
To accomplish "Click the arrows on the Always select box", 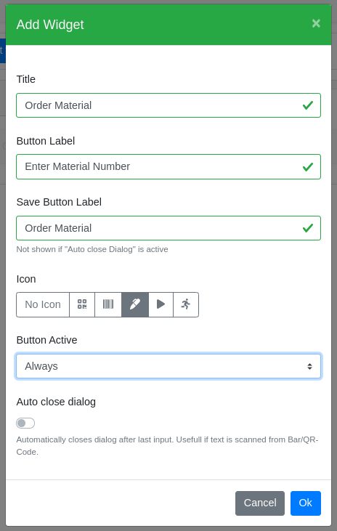I will [x=309, y=366].
